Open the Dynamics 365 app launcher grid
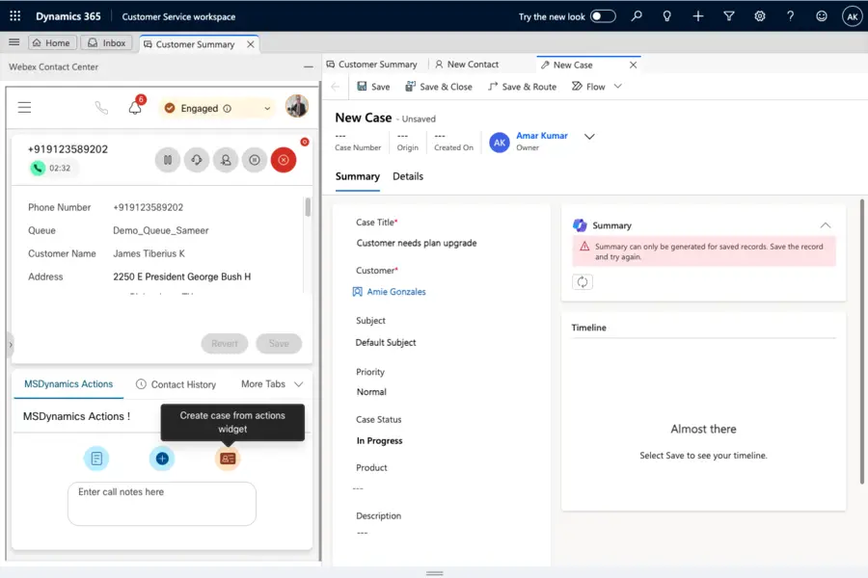The width and height of the screenshot is (868, 578). [14, 16]
